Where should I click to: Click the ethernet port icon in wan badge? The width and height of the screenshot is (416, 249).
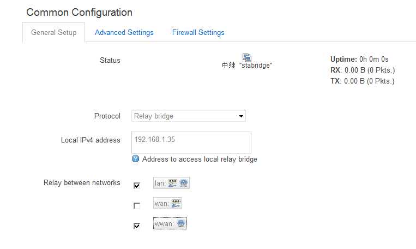pyautogui.click(x=176, y=203)
